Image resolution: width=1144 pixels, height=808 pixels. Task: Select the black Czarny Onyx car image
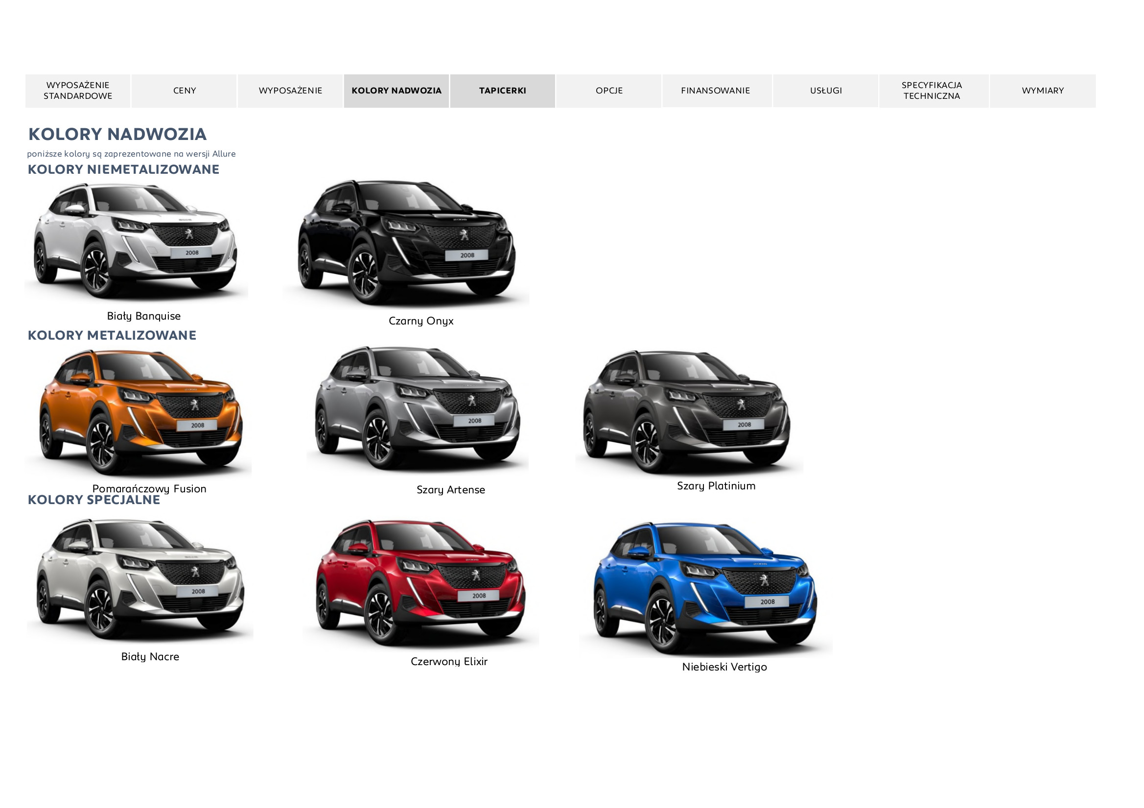click(x=406, y=243)
